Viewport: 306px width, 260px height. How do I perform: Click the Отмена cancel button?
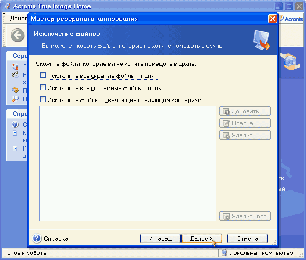[x=247, y=238]
